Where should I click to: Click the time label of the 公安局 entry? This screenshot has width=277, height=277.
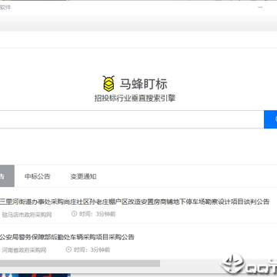point(92,249)
